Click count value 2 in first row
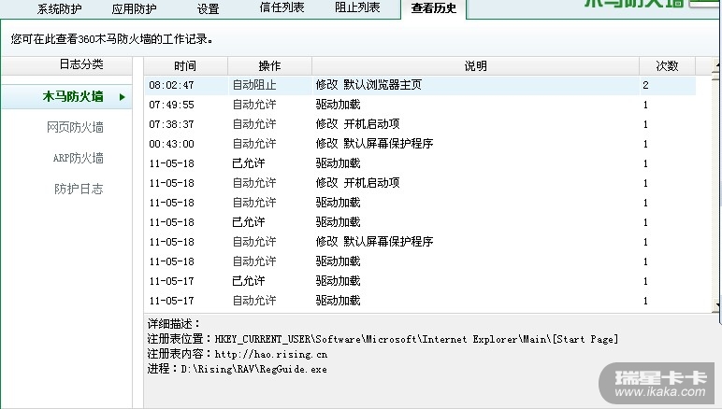 [x=645, y=85]
